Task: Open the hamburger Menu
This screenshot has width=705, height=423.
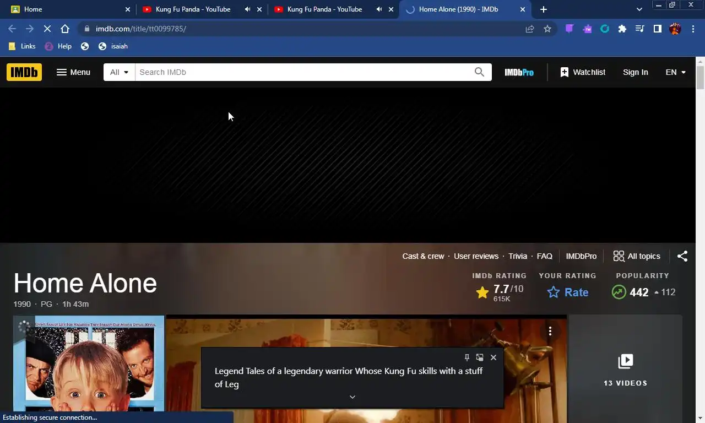Action: pyautogui.click(x=73, y=72)
